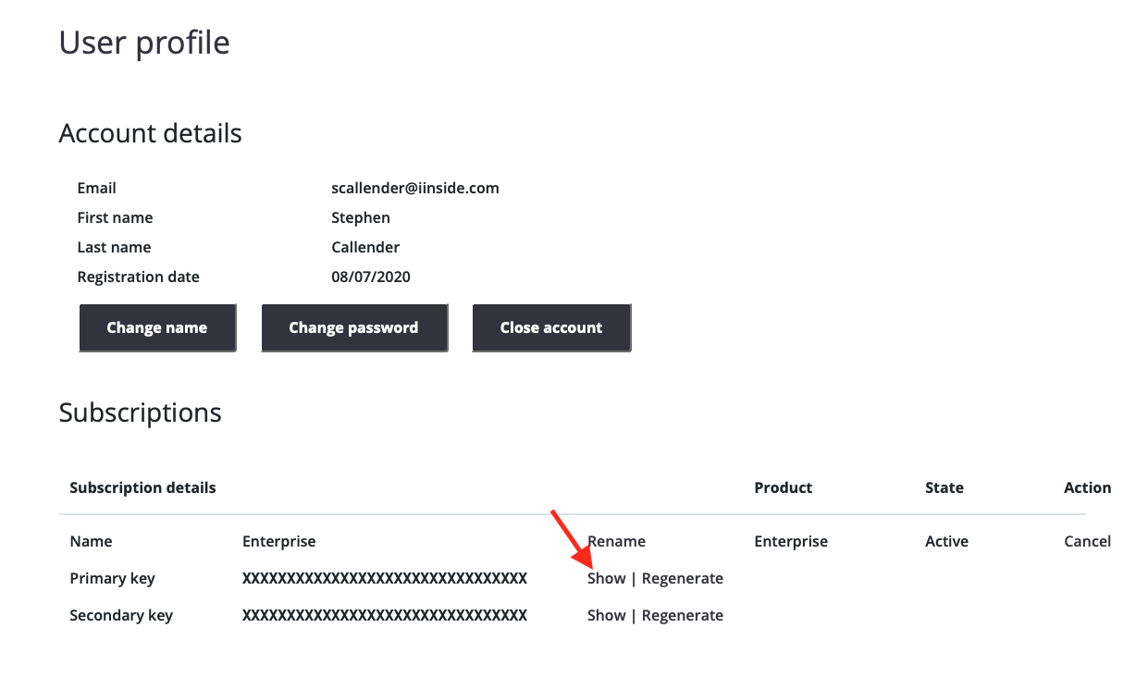Select the last name value Callender
Screen dimensions: 1148x677
point(365,247)
